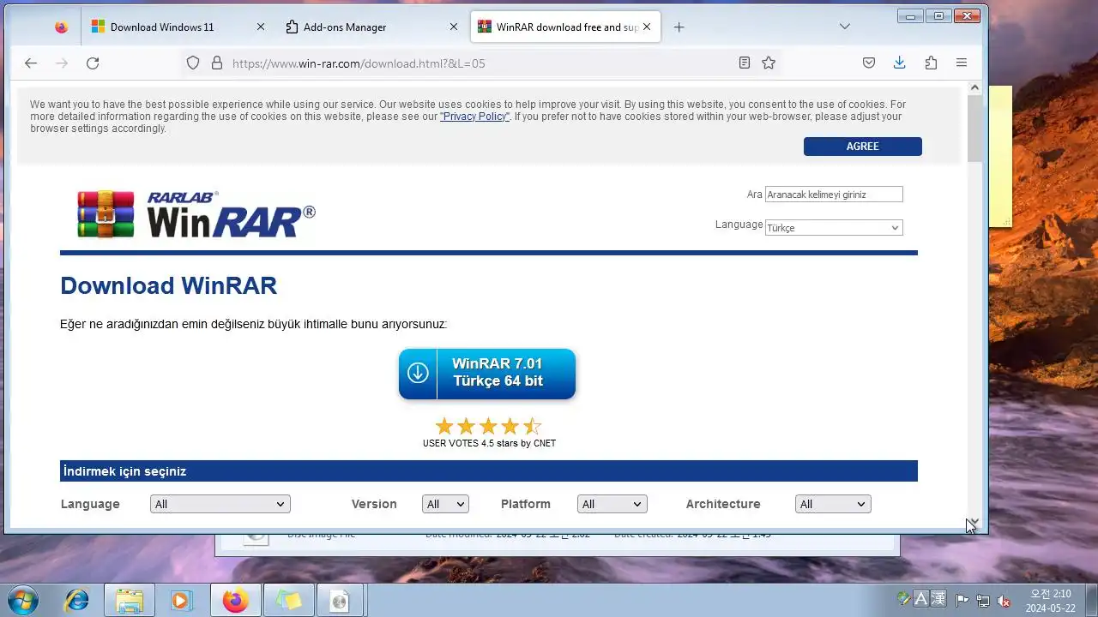Open Sticky Notes taskbar button
The image size is (1098, 617).
click(288, 601)
